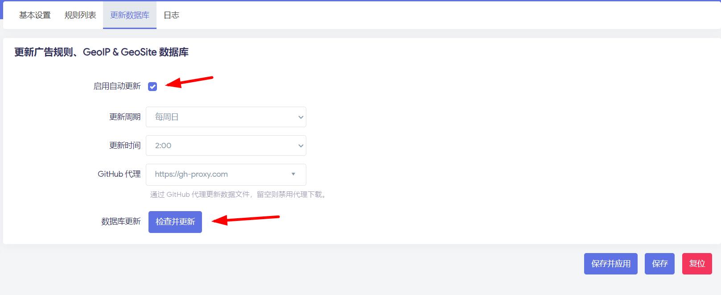Open the 日志 tab
Image resolution: width=721 pixels, height=295 pixels.
(x=171, y=15)
